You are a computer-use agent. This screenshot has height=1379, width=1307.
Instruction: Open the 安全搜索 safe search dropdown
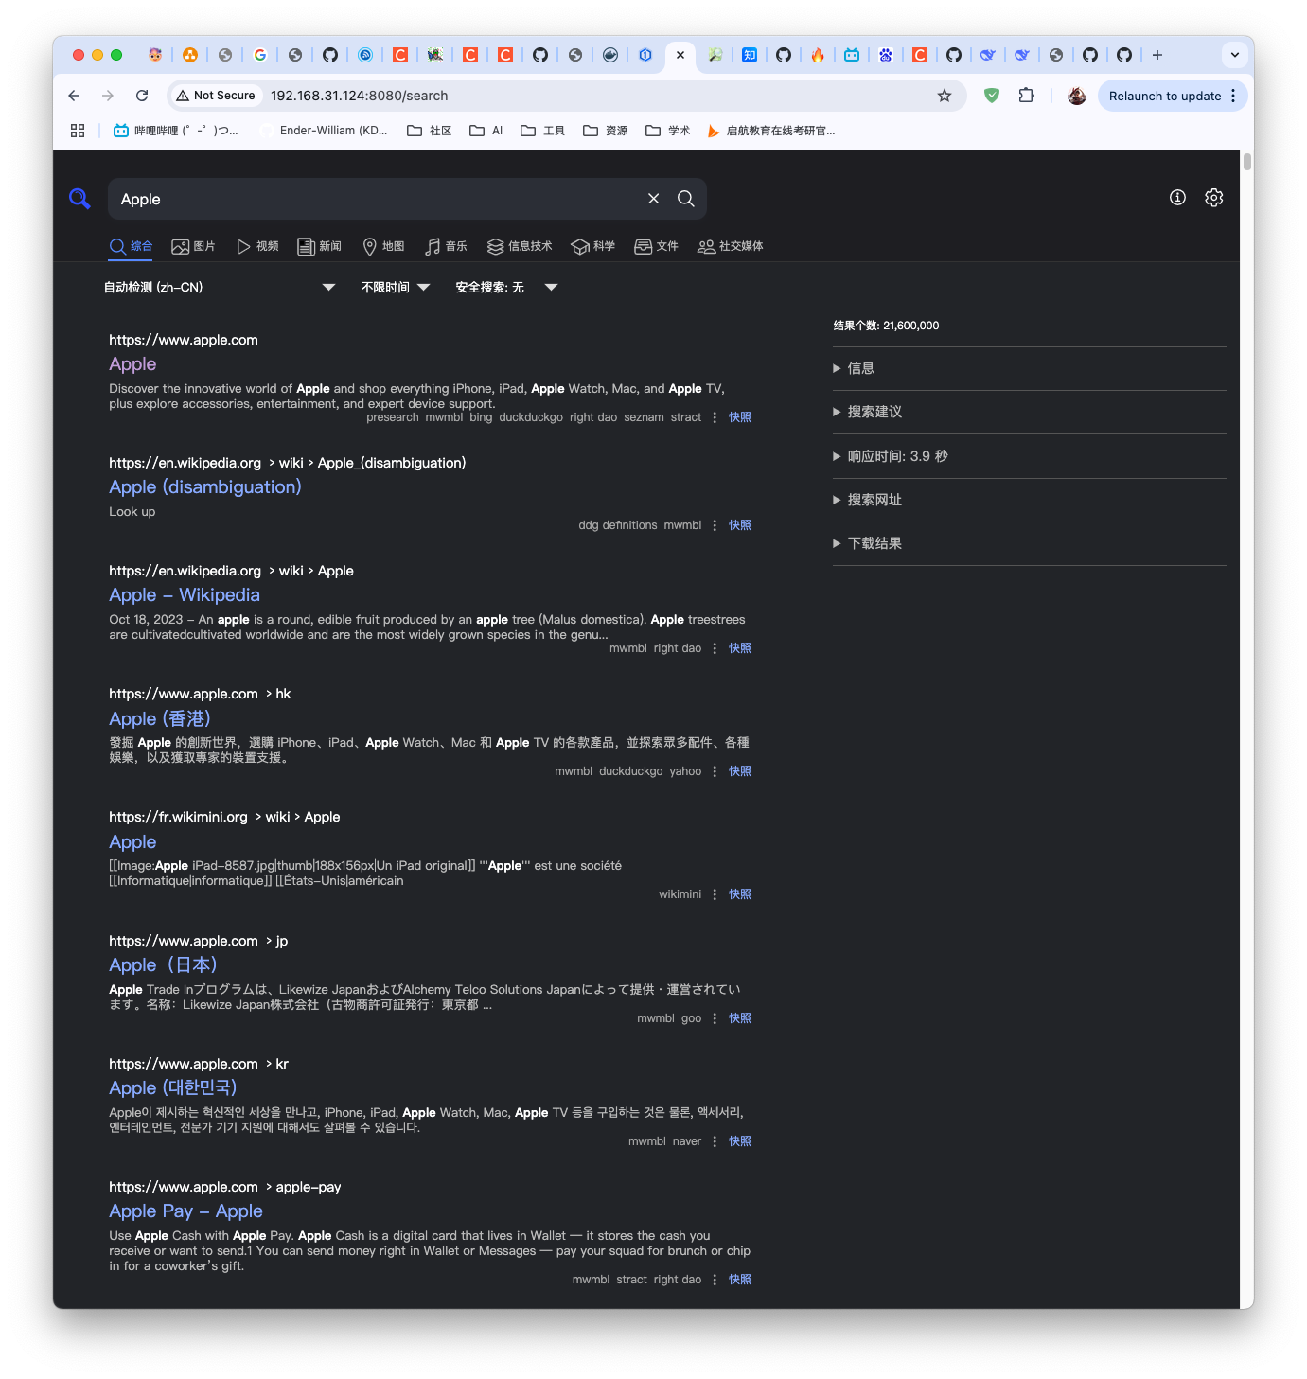[x=504, y=287]
